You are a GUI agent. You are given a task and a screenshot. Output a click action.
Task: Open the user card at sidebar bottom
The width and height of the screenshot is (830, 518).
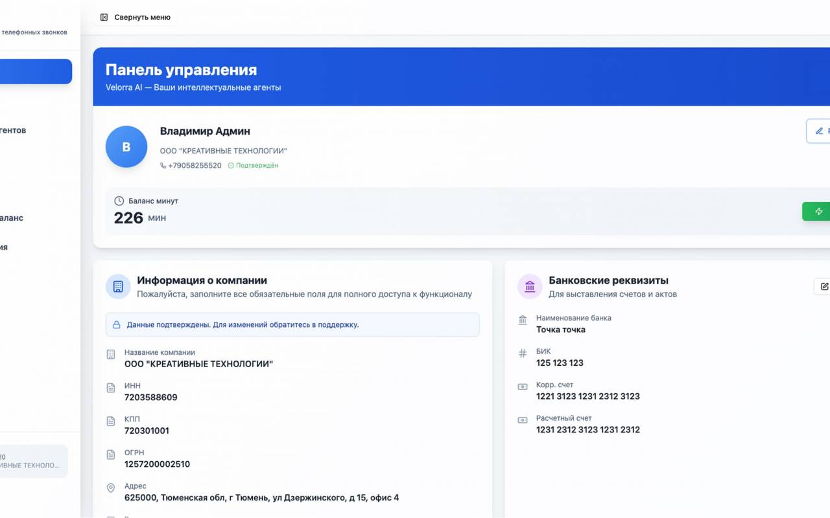click(34, 461)
